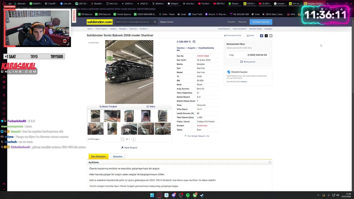Click Otobüs breadcrumb
This screenshot has height=199, width=354.
coord(113,29)
